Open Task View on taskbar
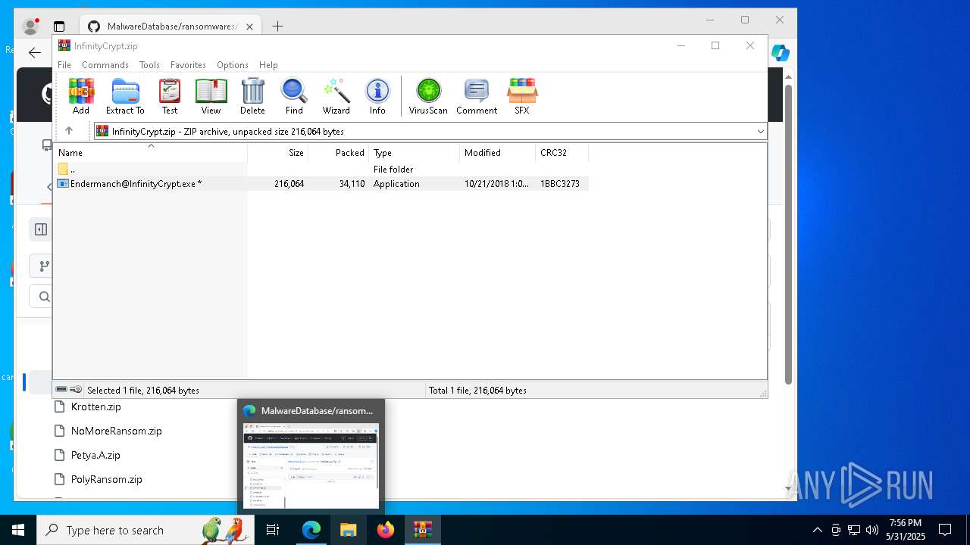Screen dimensions: 970x545 pos(273,530)
